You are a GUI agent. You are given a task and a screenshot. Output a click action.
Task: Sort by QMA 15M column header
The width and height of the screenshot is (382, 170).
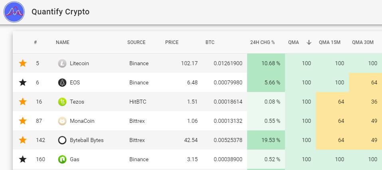tap(330, 42)
